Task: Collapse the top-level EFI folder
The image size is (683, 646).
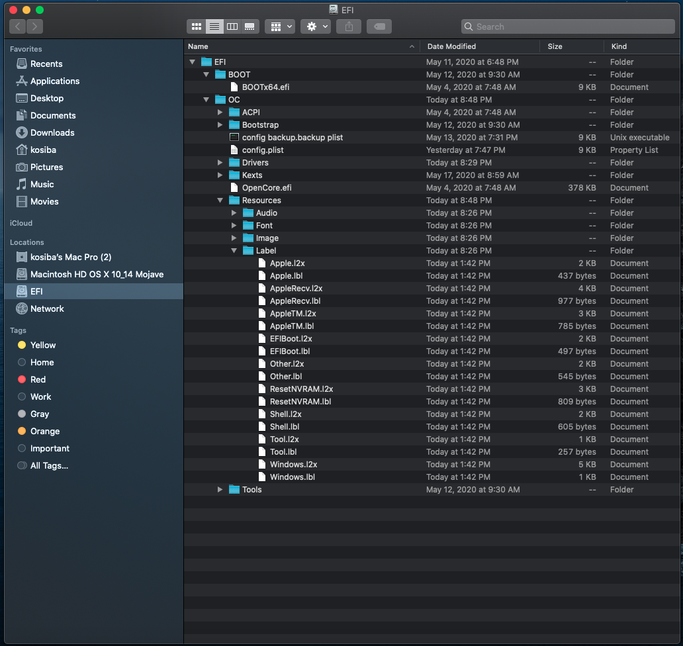Action: 192,62
